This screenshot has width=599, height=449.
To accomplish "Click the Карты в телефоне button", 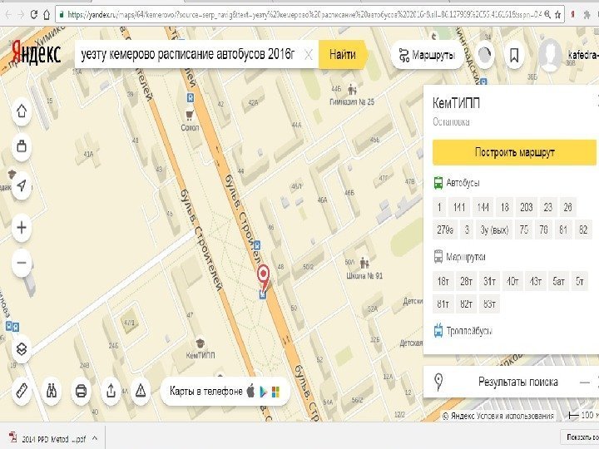I will 225,391.
